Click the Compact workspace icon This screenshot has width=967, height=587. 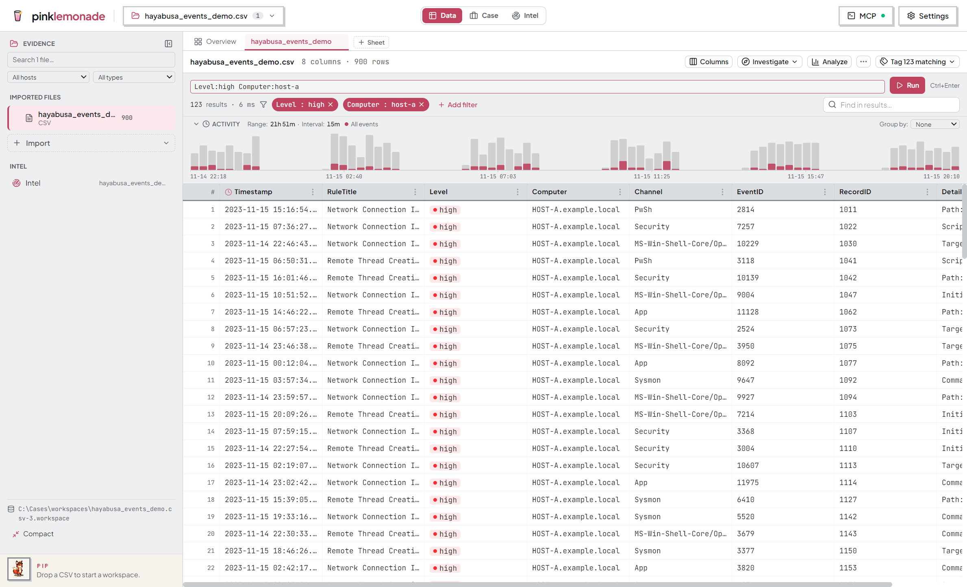(15, 534)
